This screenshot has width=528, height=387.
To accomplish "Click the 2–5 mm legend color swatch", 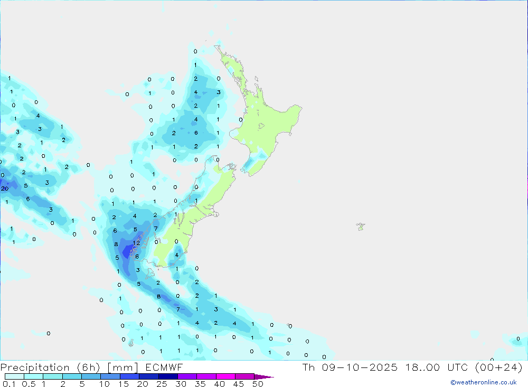I will pos(72,376).
